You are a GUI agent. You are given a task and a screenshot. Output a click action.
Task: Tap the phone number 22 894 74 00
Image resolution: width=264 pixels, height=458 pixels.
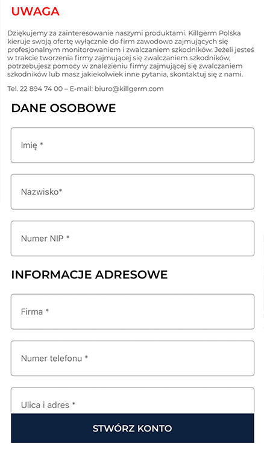tap(41, 89)
